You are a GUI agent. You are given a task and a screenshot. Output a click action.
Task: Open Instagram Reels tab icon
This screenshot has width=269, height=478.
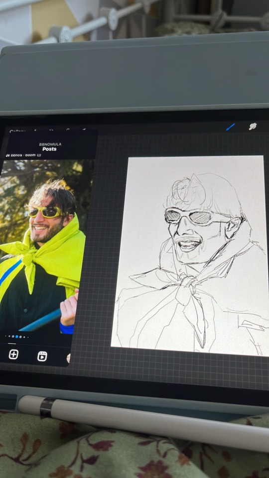[42, 356]
